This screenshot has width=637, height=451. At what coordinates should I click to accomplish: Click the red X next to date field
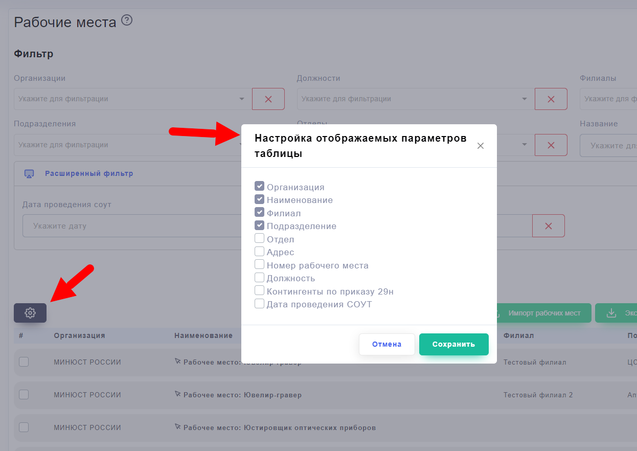coord(548,226)
